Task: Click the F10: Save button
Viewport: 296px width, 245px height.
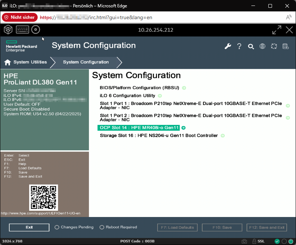Action: tap(222, 227)
